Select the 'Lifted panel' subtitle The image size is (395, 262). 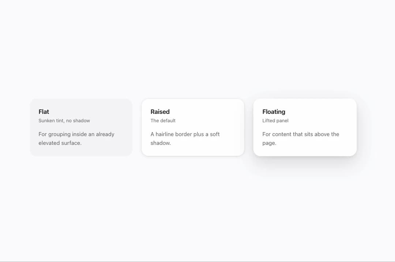[x=275, y=121]
